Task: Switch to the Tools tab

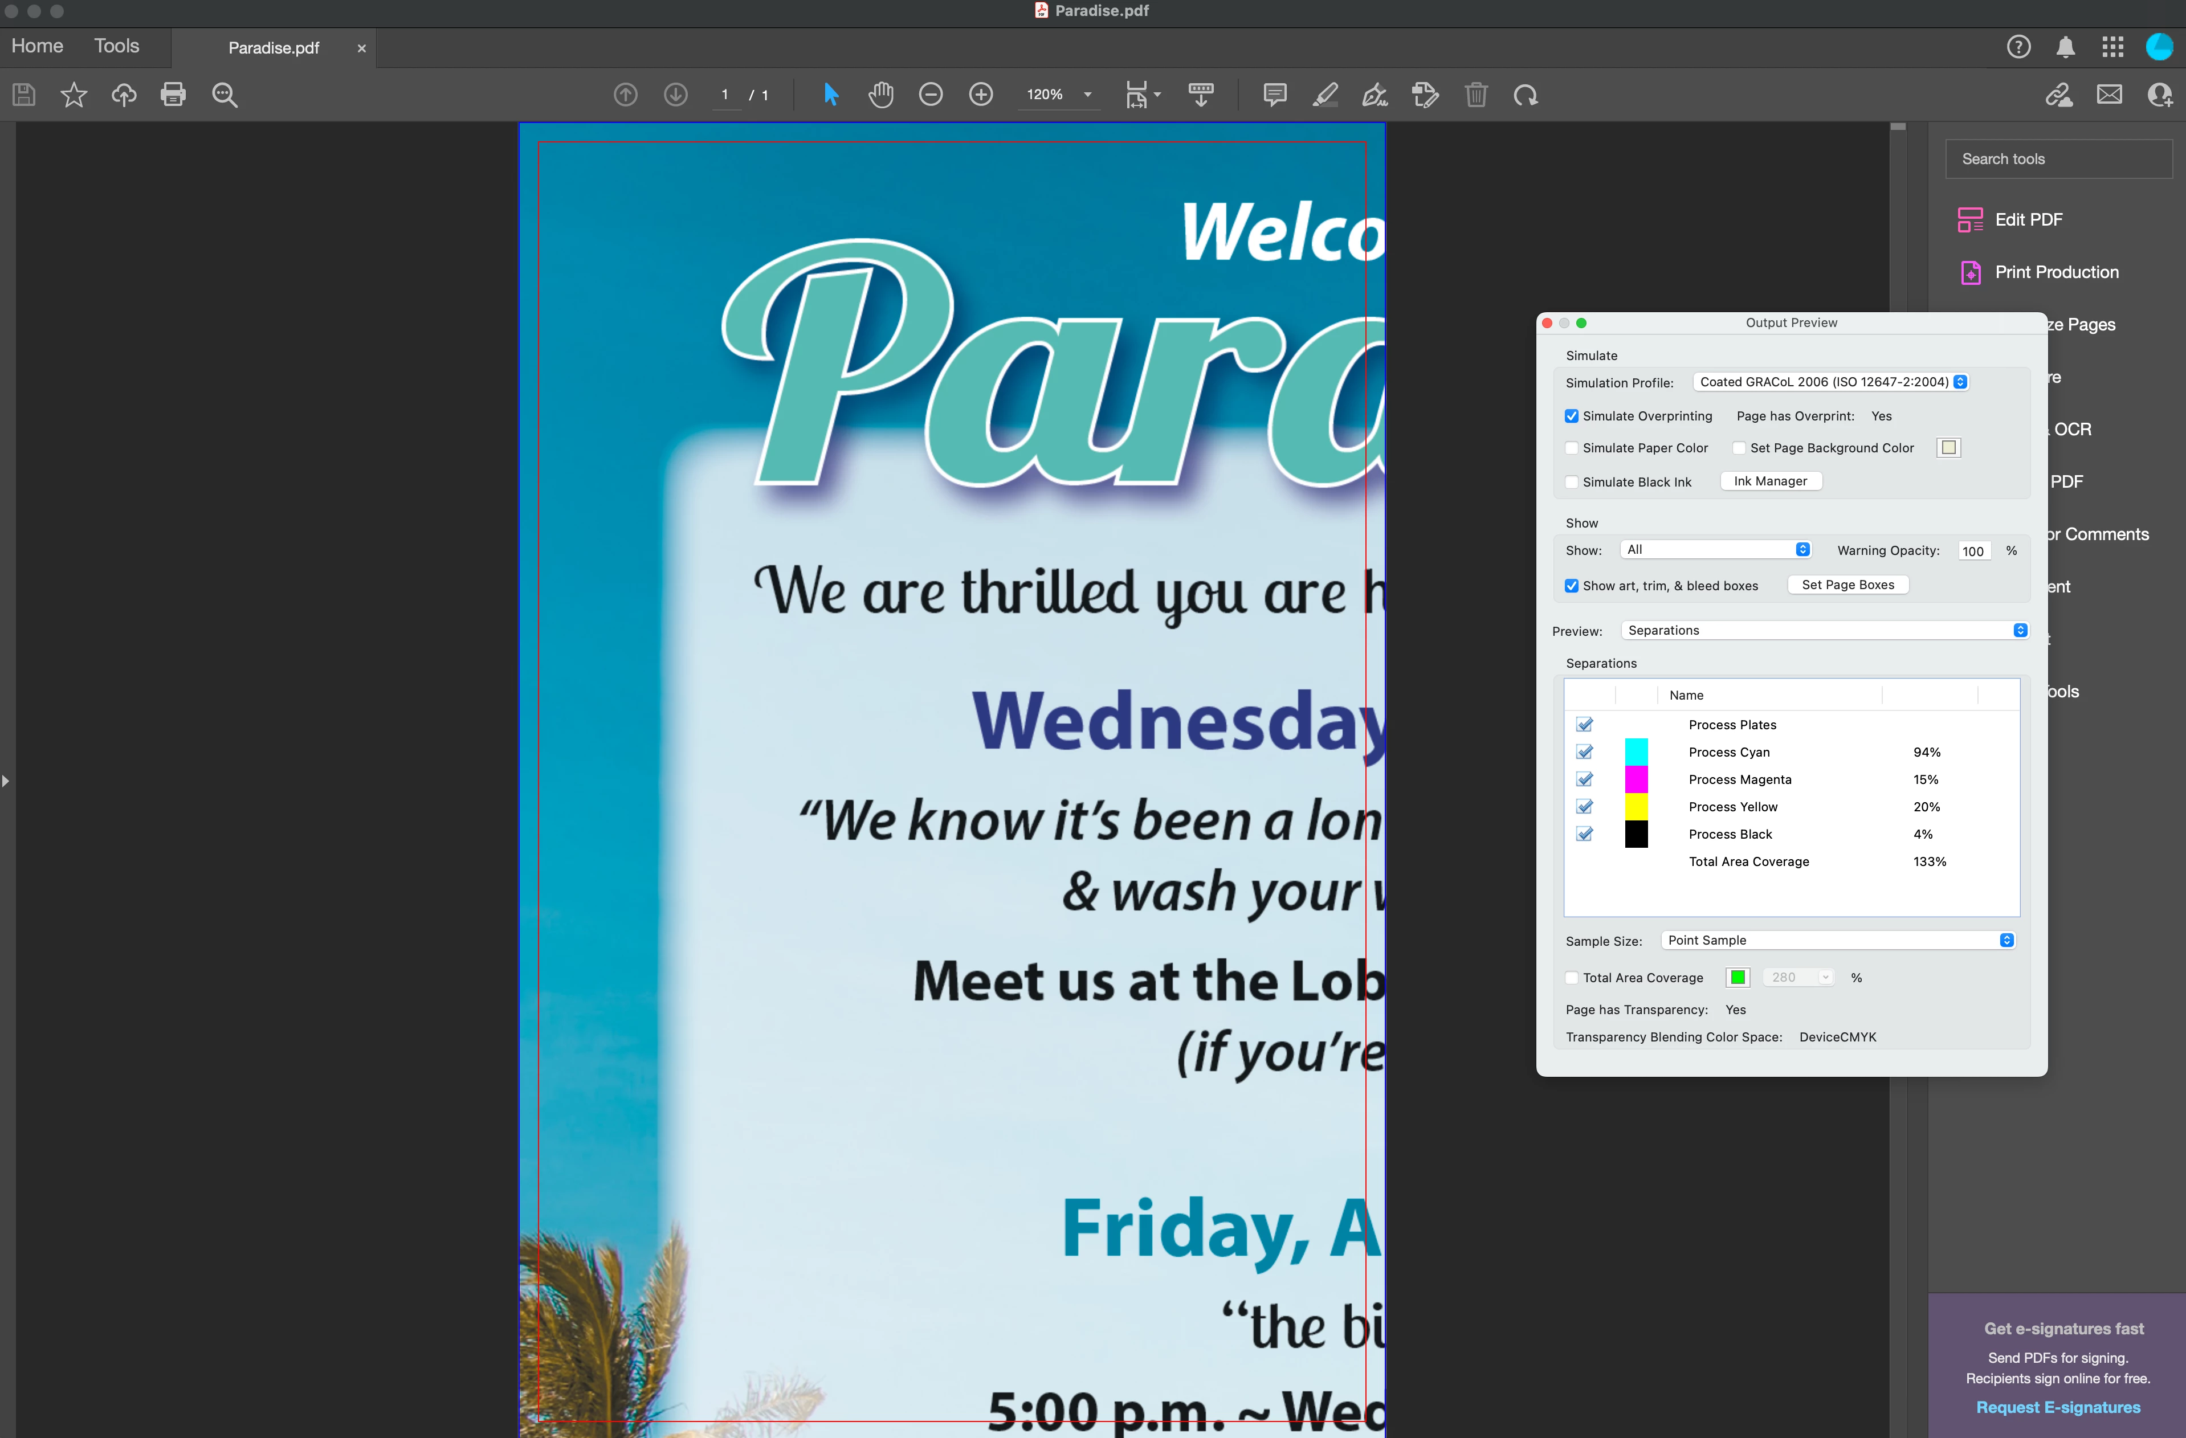Action: coord(117,46)
